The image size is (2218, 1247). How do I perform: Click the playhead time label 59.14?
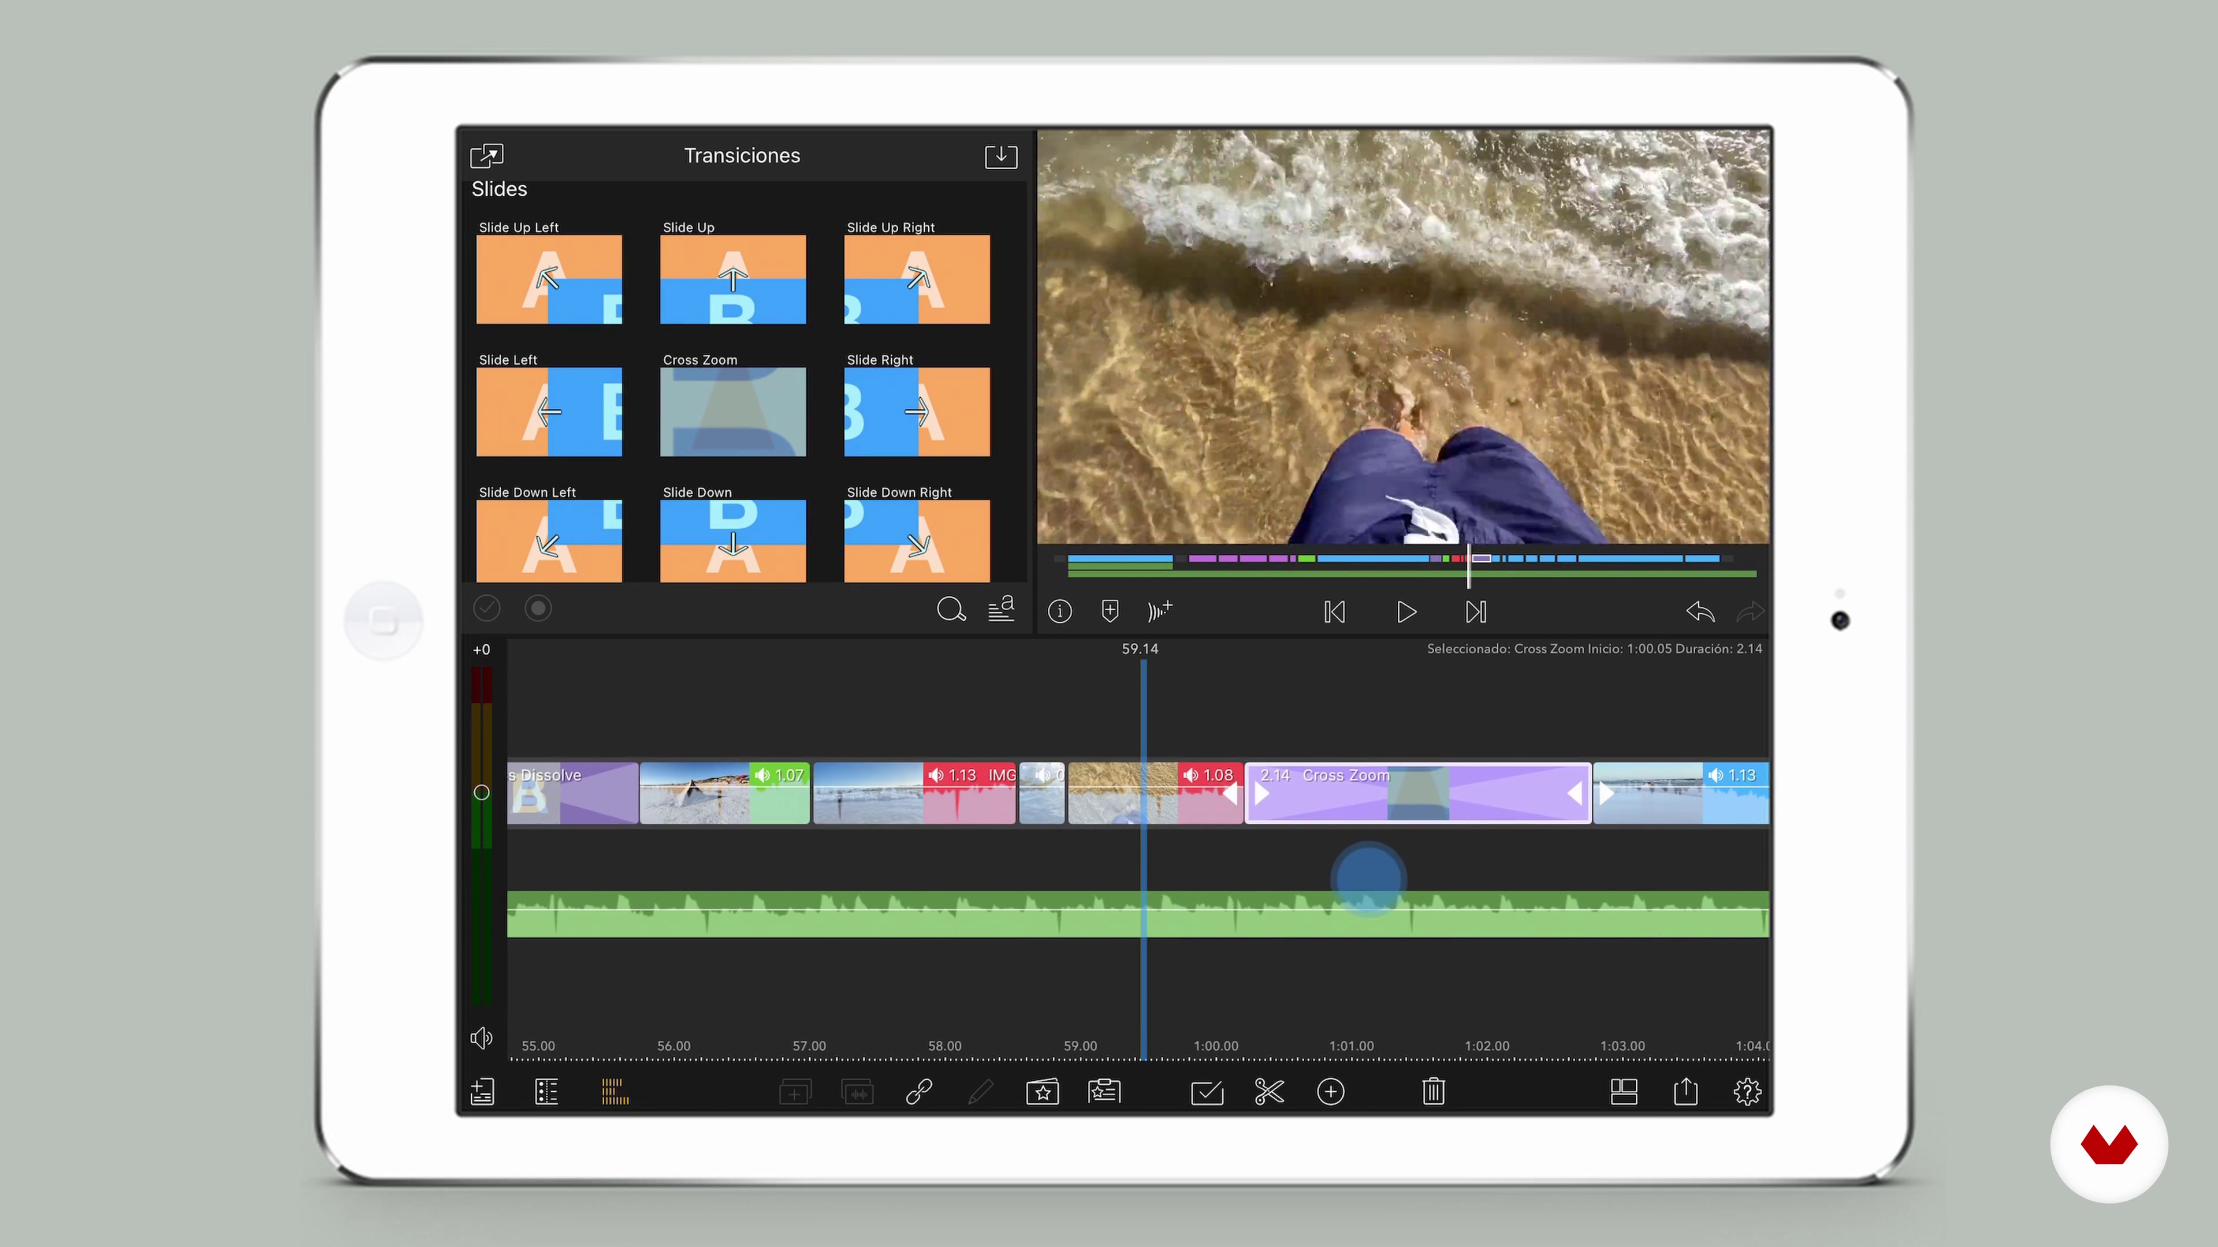coord(1140,649)
